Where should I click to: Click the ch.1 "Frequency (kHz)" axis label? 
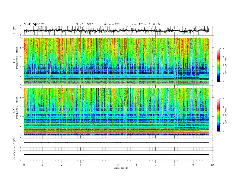[17, 58]
